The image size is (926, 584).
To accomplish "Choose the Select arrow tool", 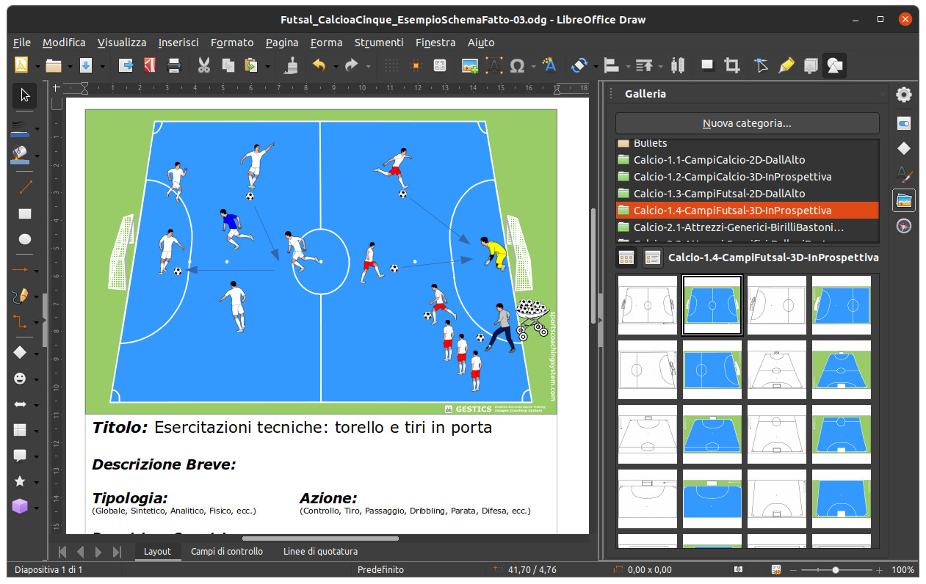I will 25,95.
